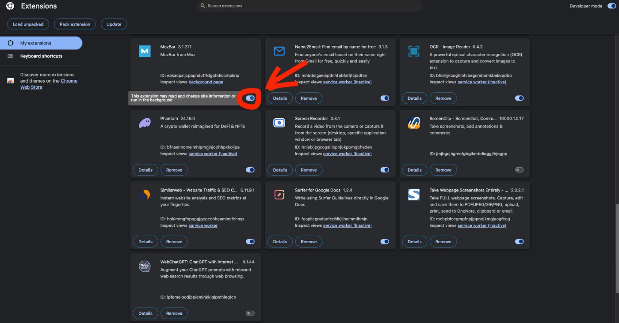Click the MozBar extension icon

click(145, 51)
